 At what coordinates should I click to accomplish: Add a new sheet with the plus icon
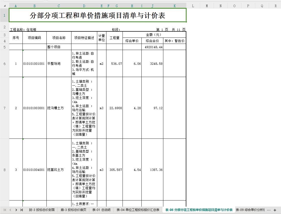point(275,210)
